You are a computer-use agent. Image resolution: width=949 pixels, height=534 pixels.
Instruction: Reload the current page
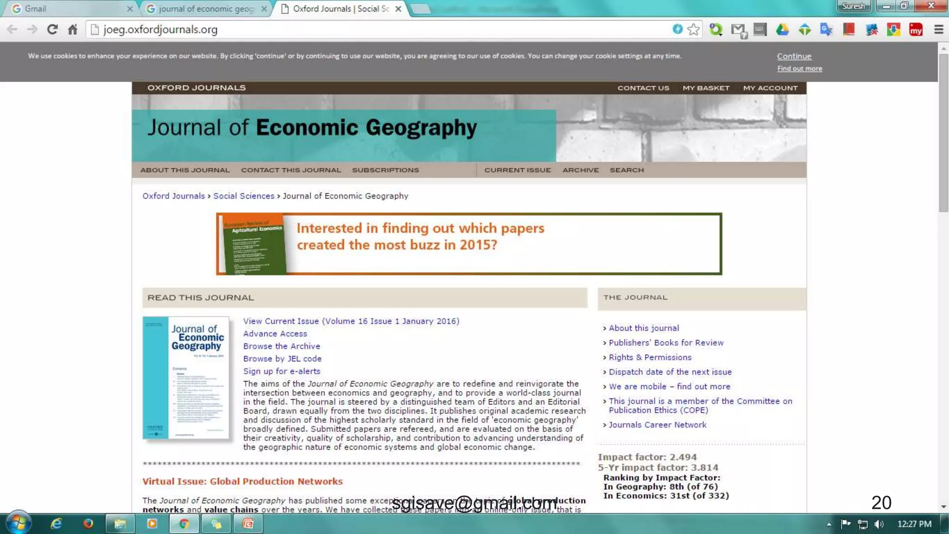click(x=52, y=30)
